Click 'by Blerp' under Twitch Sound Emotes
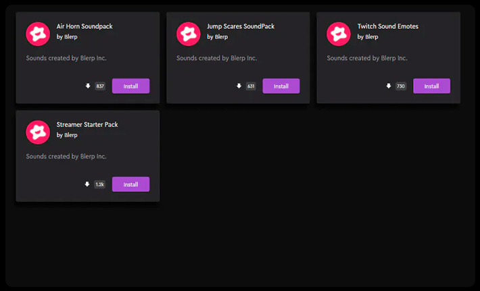This screenshot has width=480, height=291. click(x=368, y=36)
